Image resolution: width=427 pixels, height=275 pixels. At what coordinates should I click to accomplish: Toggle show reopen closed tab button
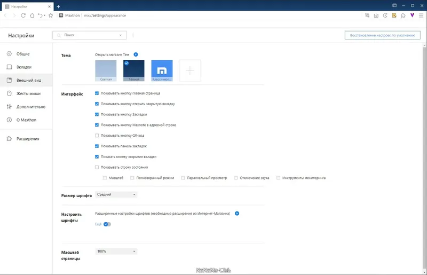coord(97,104)
